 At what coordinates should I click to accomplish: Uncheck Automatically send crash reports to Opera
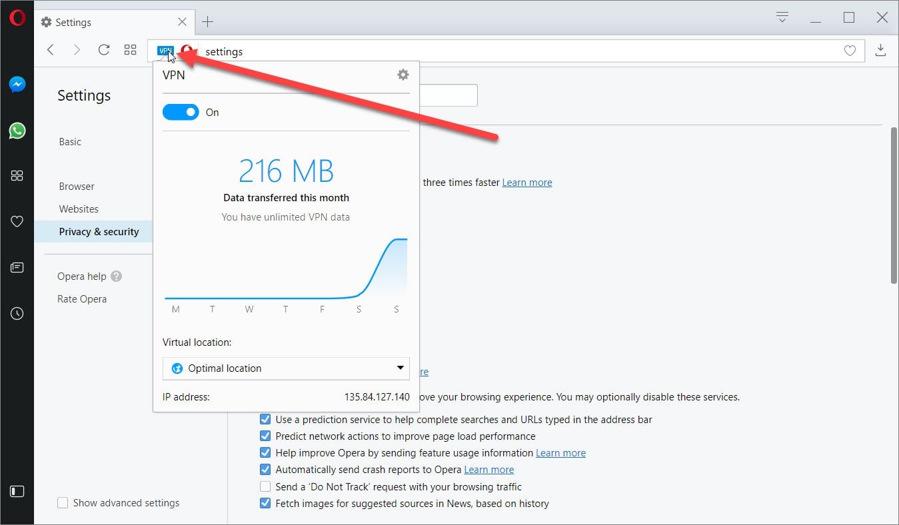point(265,469)
